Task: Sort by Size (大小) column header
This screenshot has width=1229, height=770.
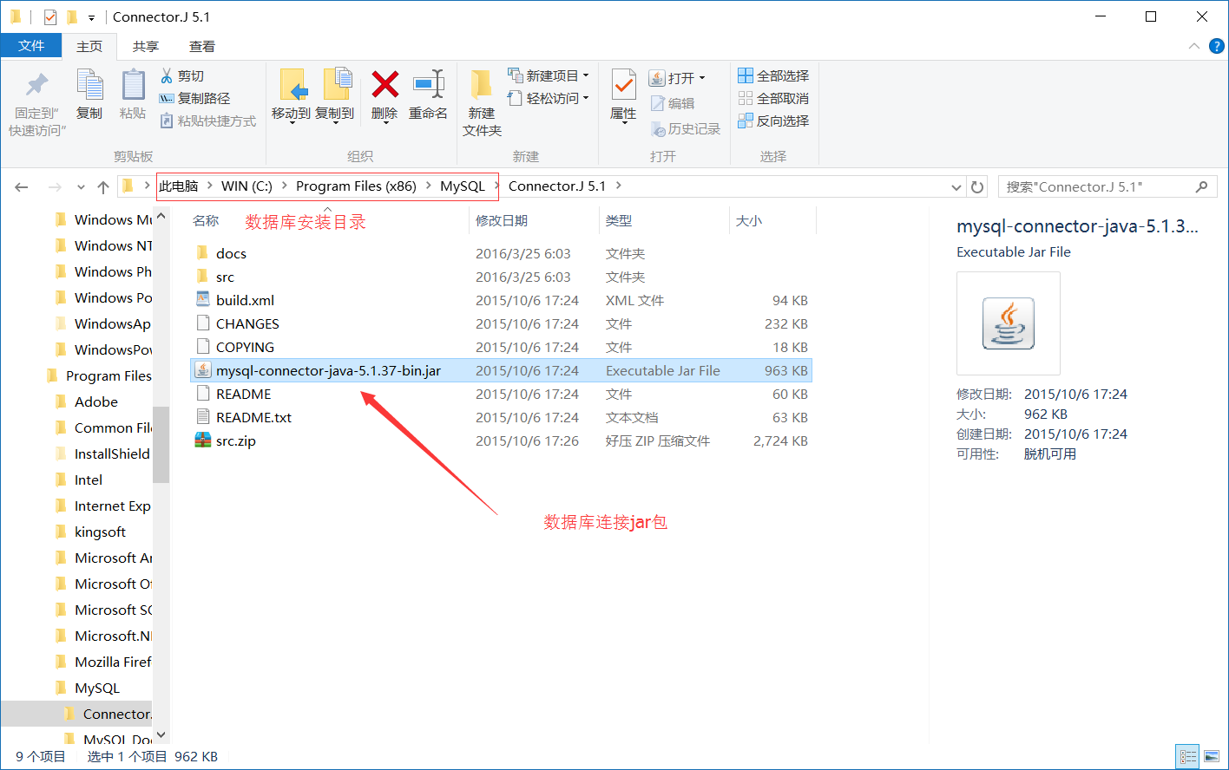Action: click(749, 221)
